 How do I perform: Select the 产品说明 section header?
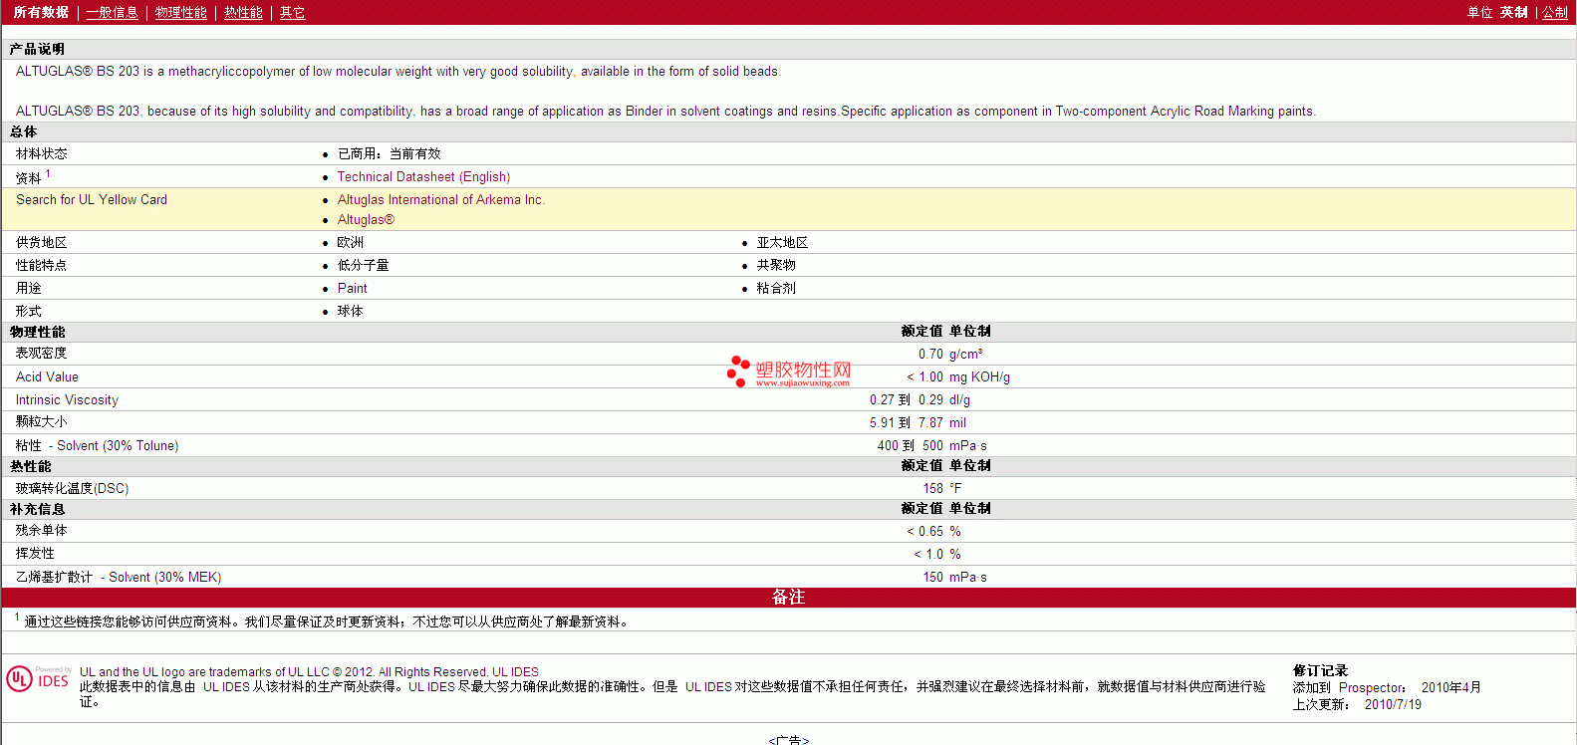pos(37,49)
